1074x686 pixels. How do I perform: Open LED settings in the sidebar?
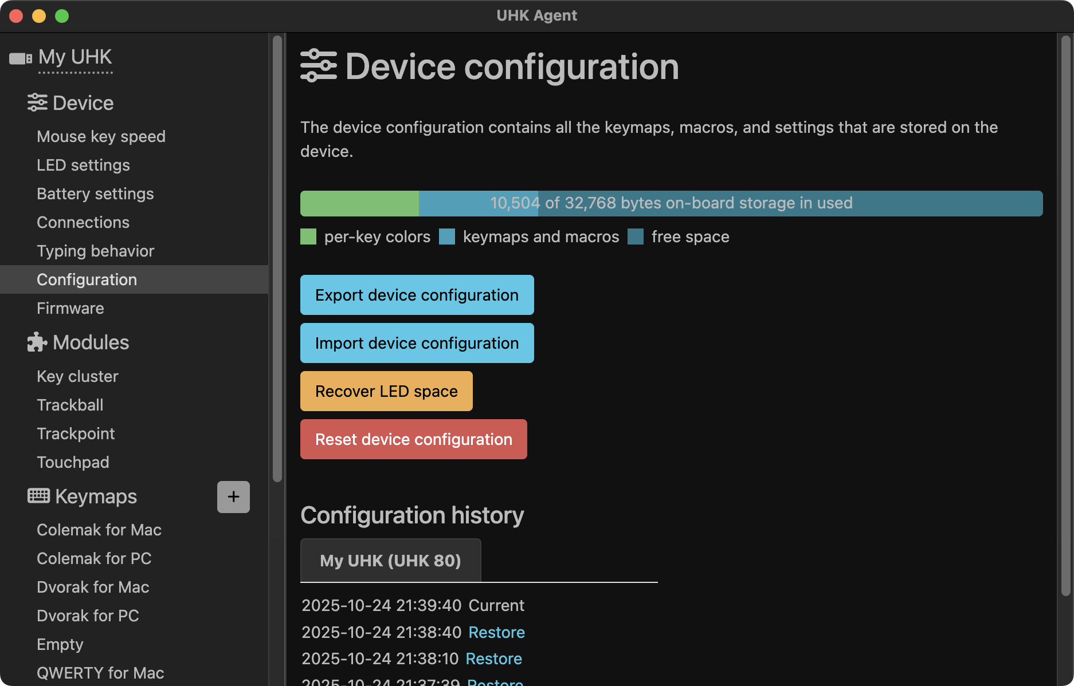tap(83, 165)
